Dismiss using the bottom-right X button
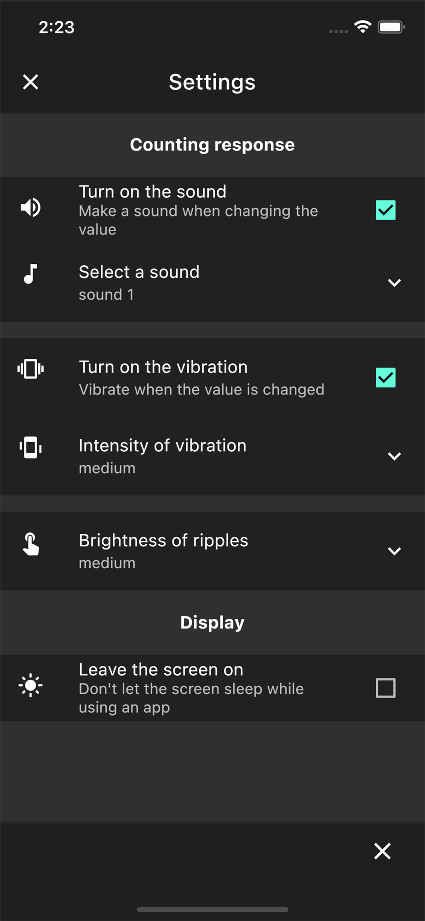425x921 pixels. tap(382, 851)
